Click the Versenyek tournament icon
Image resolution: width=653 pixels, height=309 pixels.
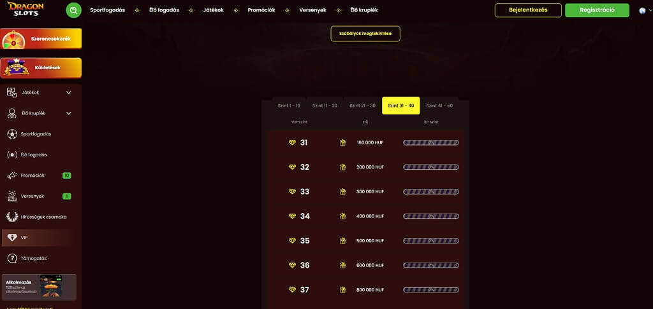[x=12, y=196]
